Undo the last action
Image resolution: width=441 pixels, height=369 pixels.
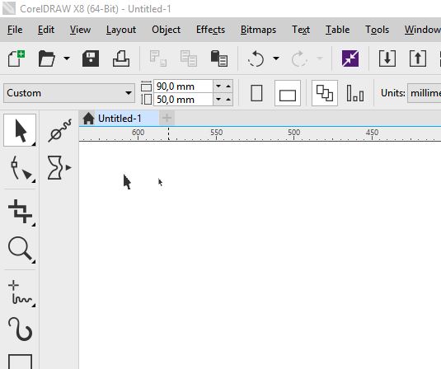(256, 58)
